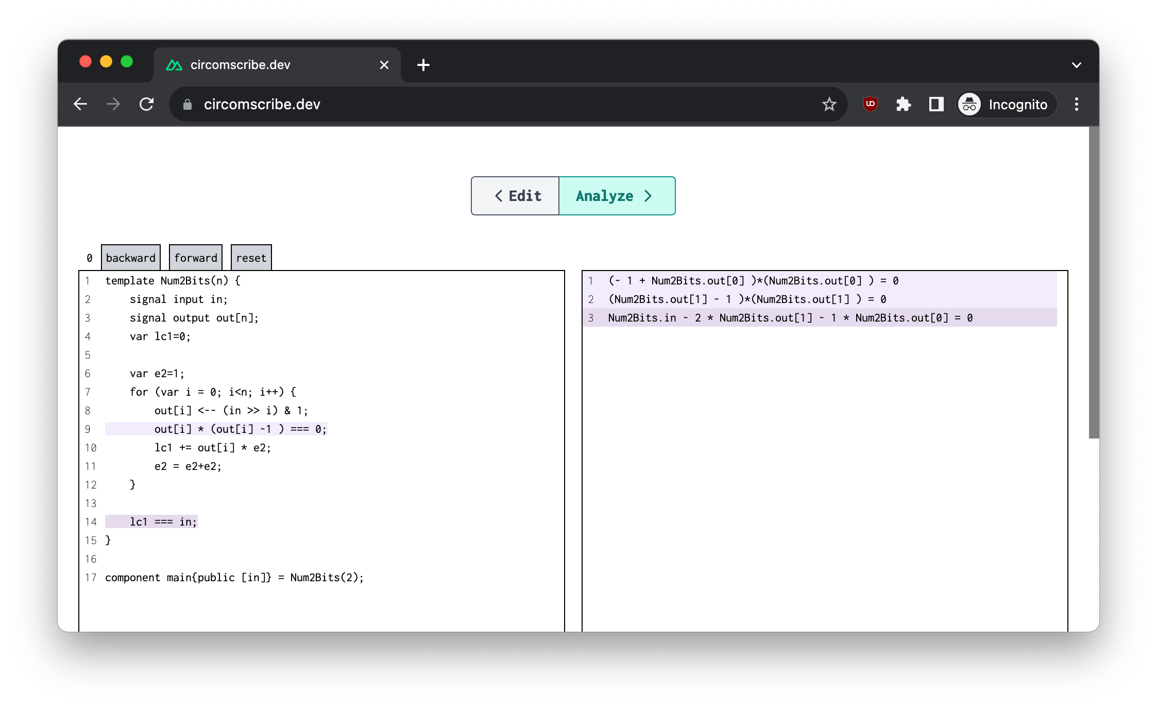This screenshot has width=1157, height=708.
Task: Open a new browser tab
Action: (x=423, y=65)
